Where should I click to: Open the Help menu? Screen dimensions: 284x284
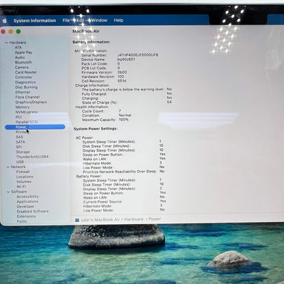click(x=119, y=20)
